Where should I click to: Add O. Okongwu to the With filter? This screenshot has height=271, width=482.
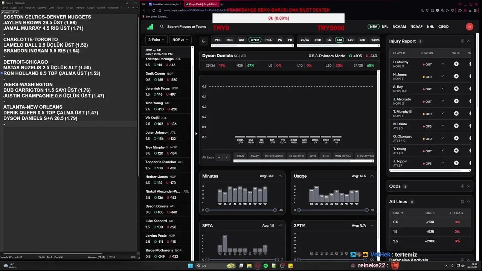(x=456, y=139)
